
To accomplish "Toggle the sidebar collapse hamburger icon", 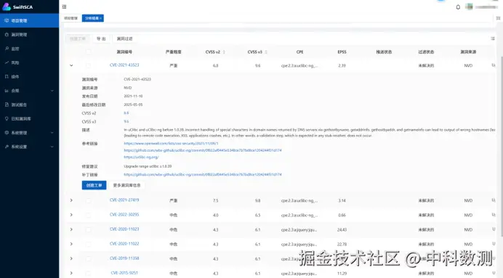I will (64, 7).
